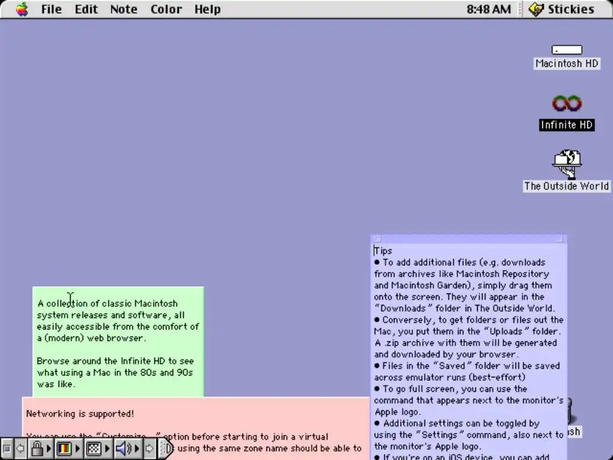Viewport: 613px width, 460px height.
Task: Open the Edit menu
Action: [86, 9]
